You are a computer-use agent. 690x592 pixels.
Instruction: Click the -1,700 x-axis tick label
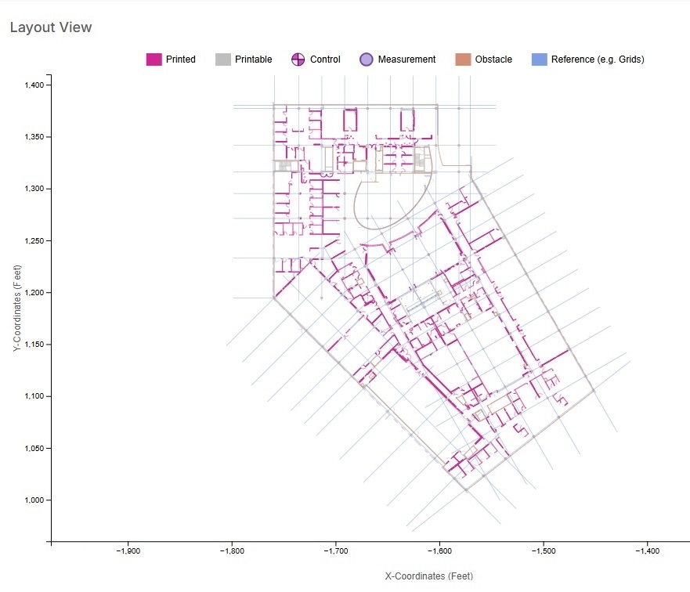tap(336, 551)
